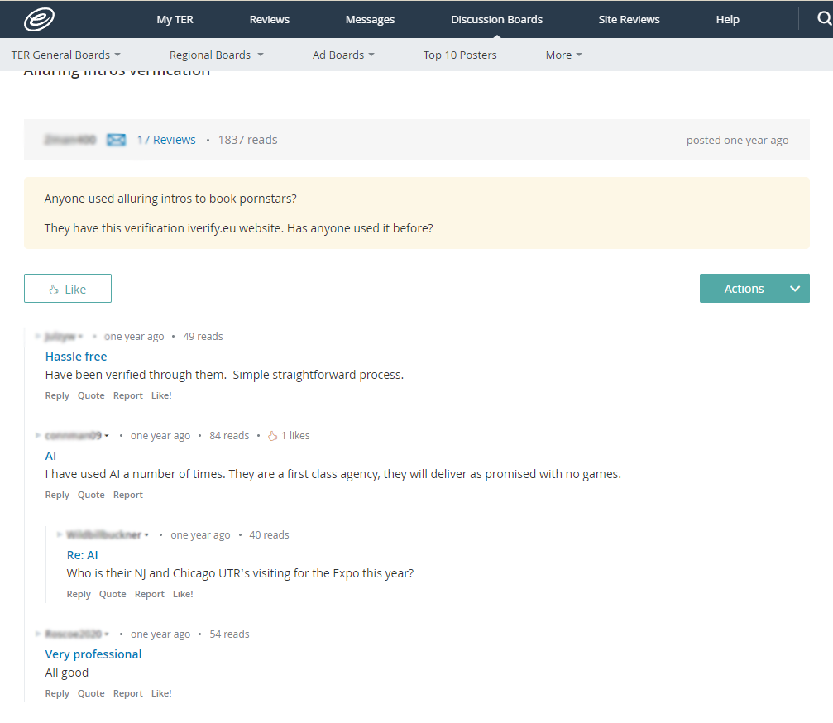Quote the Very professional comment
This screenshot has width=833, height=723.
pos(91,693)
